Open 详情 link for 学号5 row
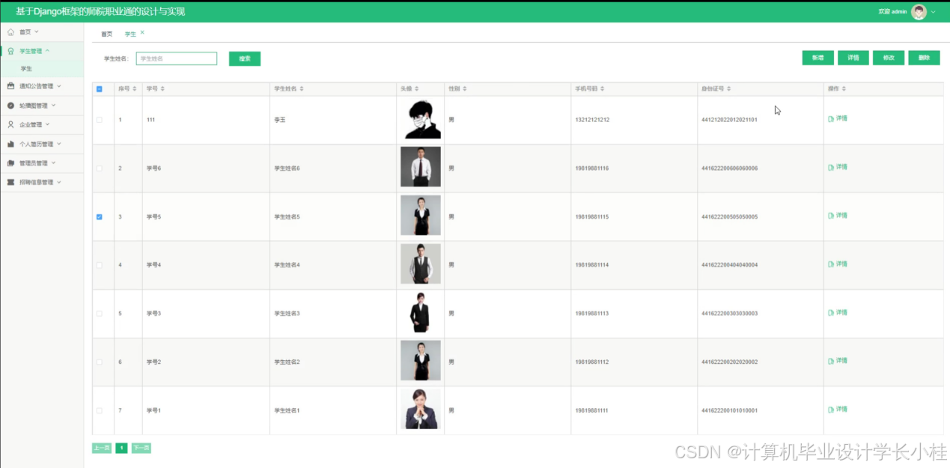This screenshot has height=468, width=950. 838,216
